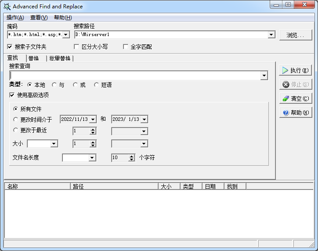Open the 2023/1/13 date picker dropdown

click(x=144, y=119)
